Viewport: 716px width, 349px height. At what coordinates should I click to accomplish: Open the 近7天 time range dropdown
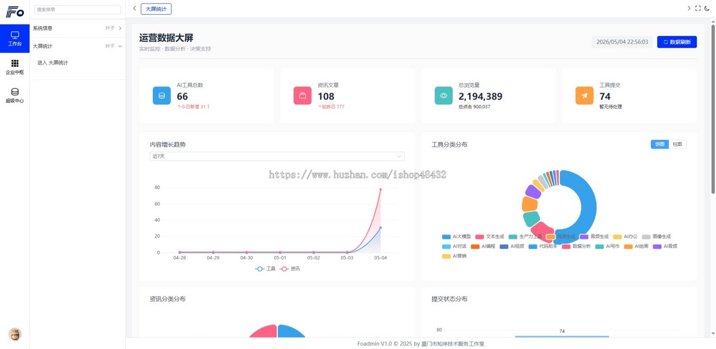277,156
